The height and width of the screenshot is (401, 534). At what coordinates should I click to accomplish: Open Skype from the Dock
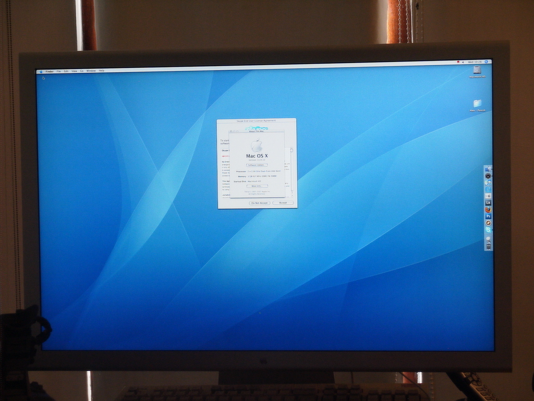[488, 230]
